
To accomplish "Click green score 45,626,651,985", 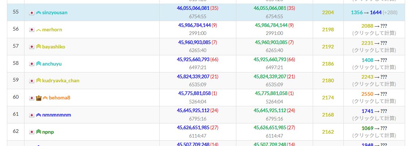I will (x=270, y=127).
